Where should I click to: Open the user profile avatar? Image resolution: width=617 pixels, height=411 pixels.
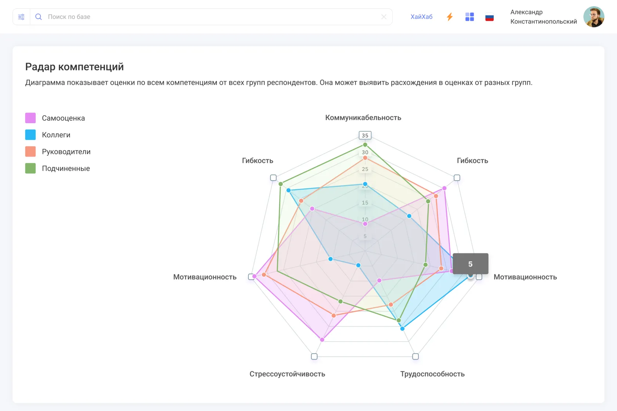pos(593,17)
